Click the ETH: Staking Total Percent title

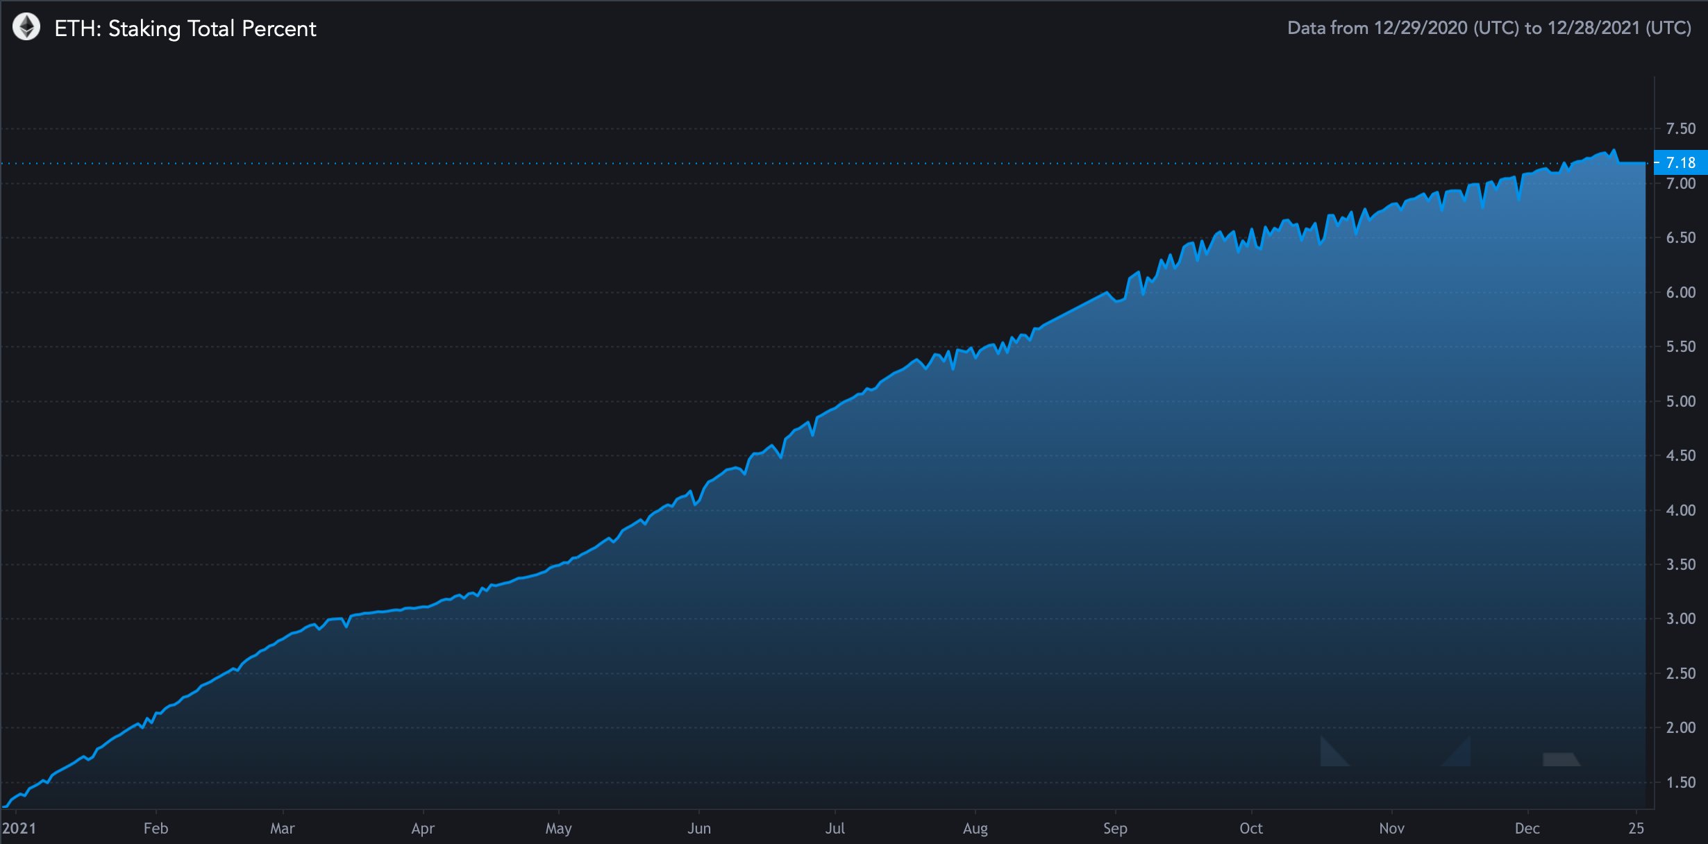185,28
